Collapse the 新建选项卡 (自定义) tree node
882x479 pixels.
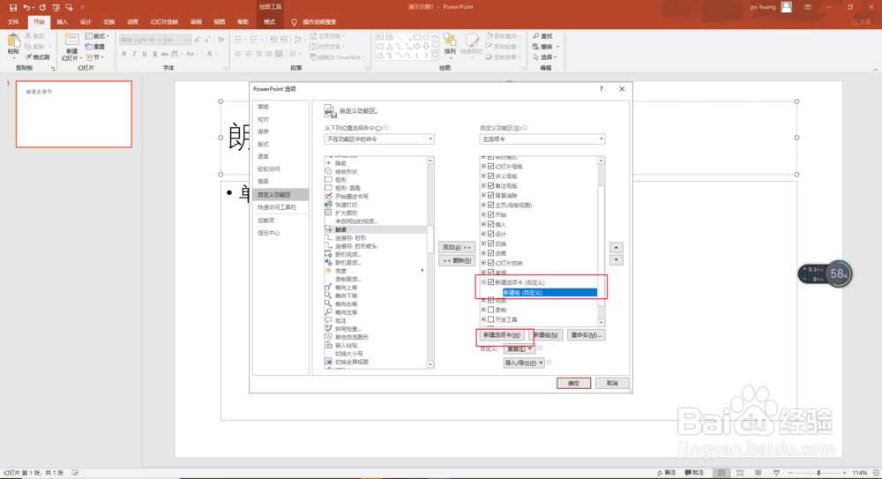pyautogui.click(x=483, y=282)
